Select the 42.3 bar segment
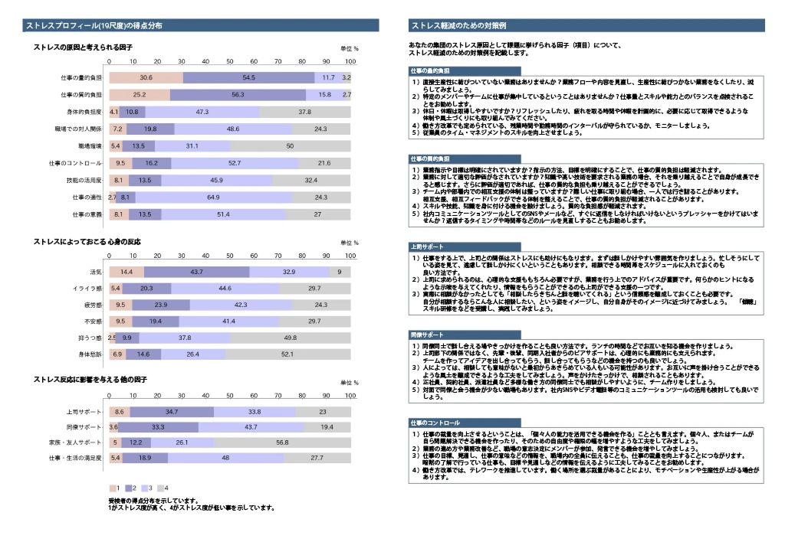This screenshot has height=555, width=785. [241, 305]
